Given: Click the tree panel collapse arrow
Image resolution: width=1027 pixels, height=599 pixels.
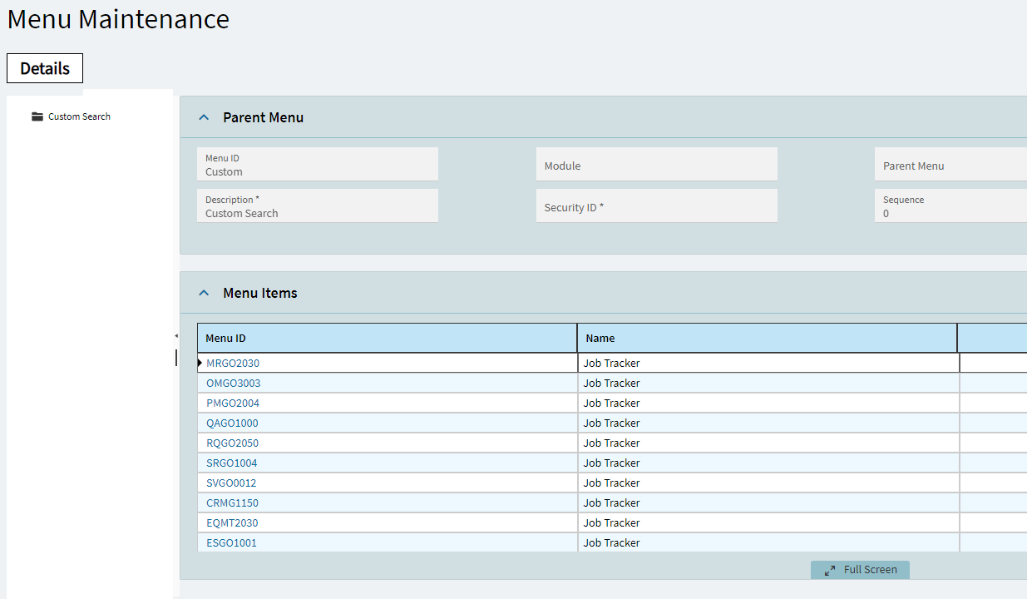Looking at the screenshot, I should click(176, 335).
